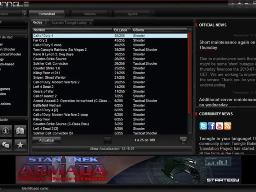Viewport: 256px width, 192px height.
Task: Select Counter-Strike Source (C-Class Emu)
Action: pos(110,124)
